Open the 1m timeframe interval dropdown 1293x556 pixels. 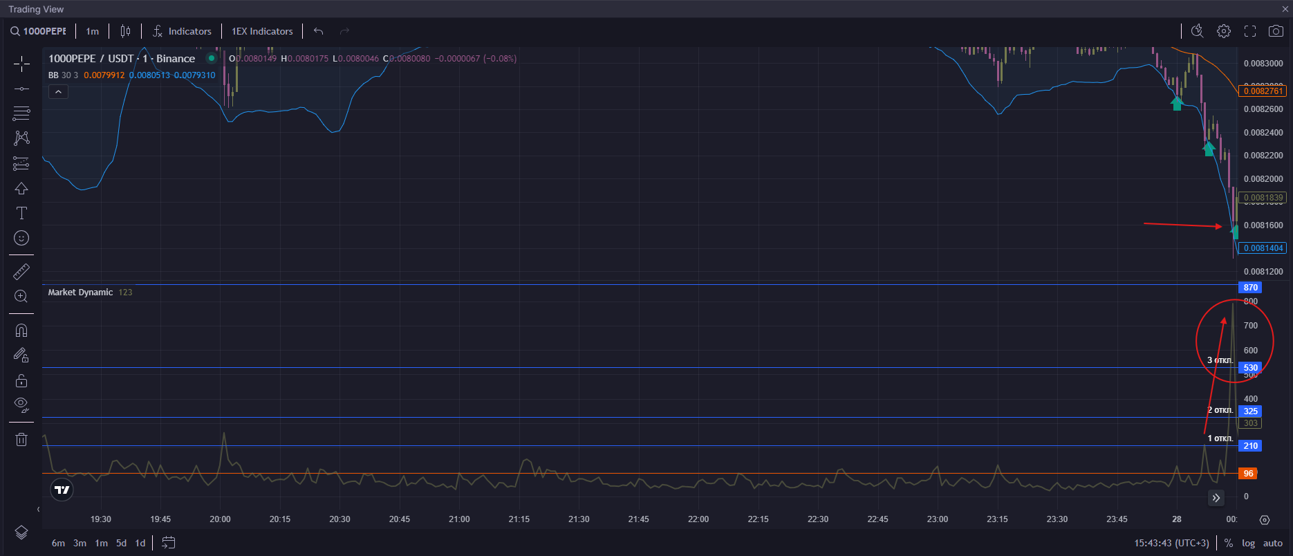tap(92, 31)
